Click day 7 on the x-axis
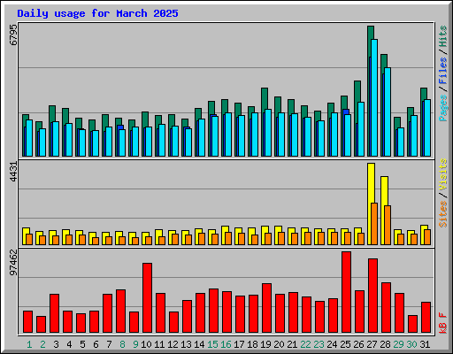This screenshot has height=354, width=453. [x=109, y=344]
